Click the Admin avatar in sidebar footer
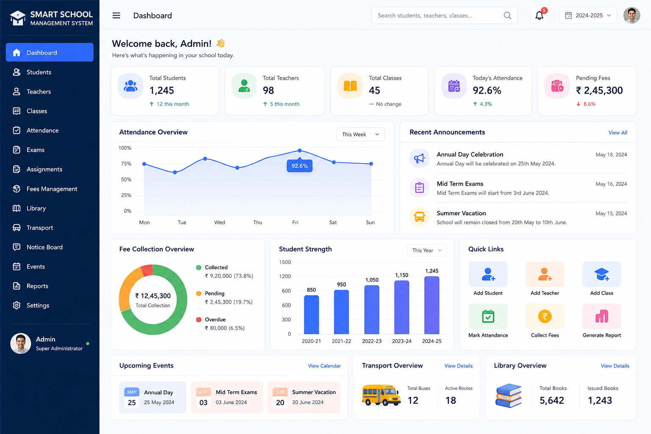This screenshot has width=651, height=434. tap(21, 343)
